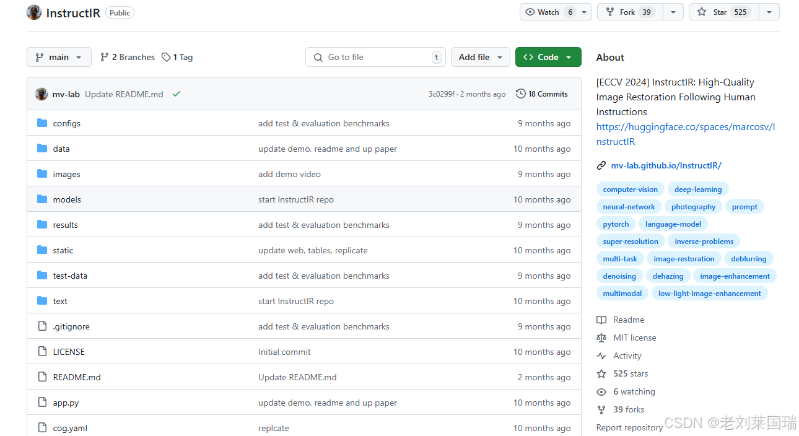Screen dimensions: 799x436
Task: Select the multi-task topic tag
Action: [x=620, y=259]
